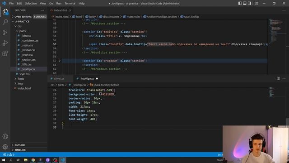
Task: Click the unsaved dot on _tooltip.css tab
Action: click(x=97, y=78)
